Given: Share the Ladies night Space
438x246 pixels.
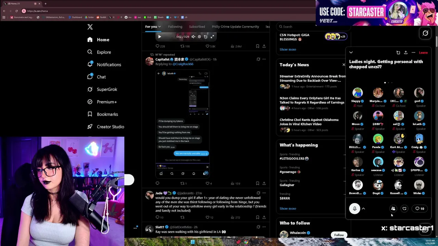Looking at the screenshot, I should pos(406,53).
